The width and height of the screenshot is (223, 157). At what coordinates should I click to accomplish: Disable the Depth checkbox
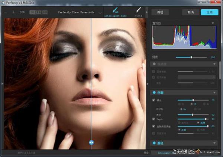pos(154,119)
